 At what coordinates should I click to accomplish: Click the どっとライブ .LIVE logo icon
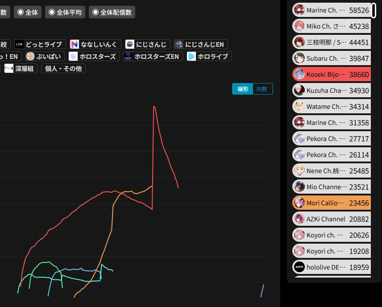[x=19, y=44]
